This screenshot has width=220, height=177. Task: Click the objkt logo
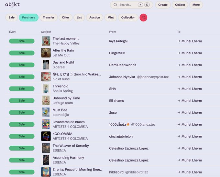13,5
